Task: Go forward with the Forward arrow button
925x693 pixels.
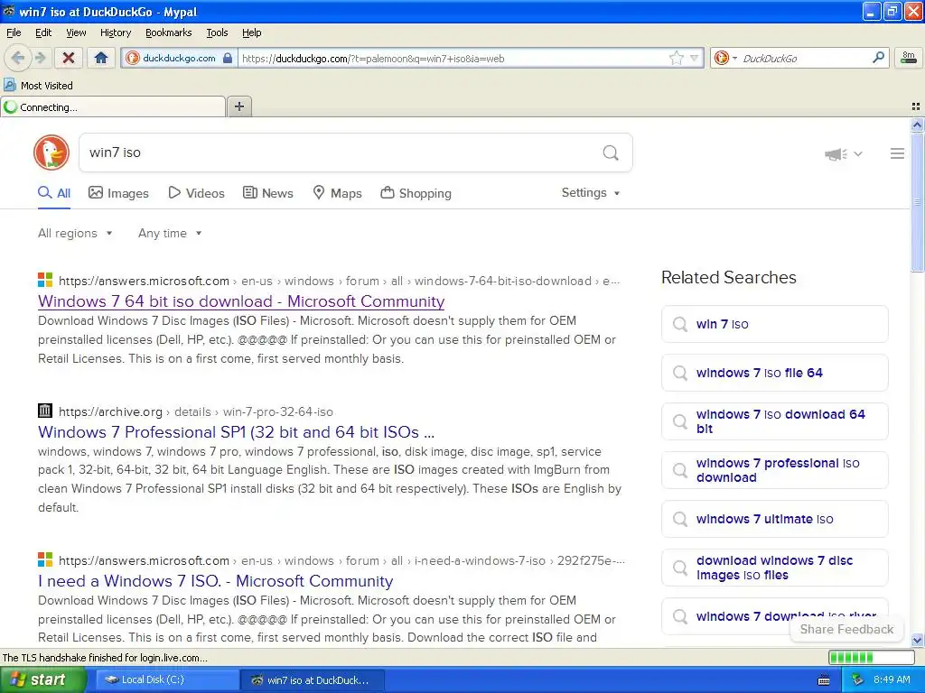Action: 40,58
